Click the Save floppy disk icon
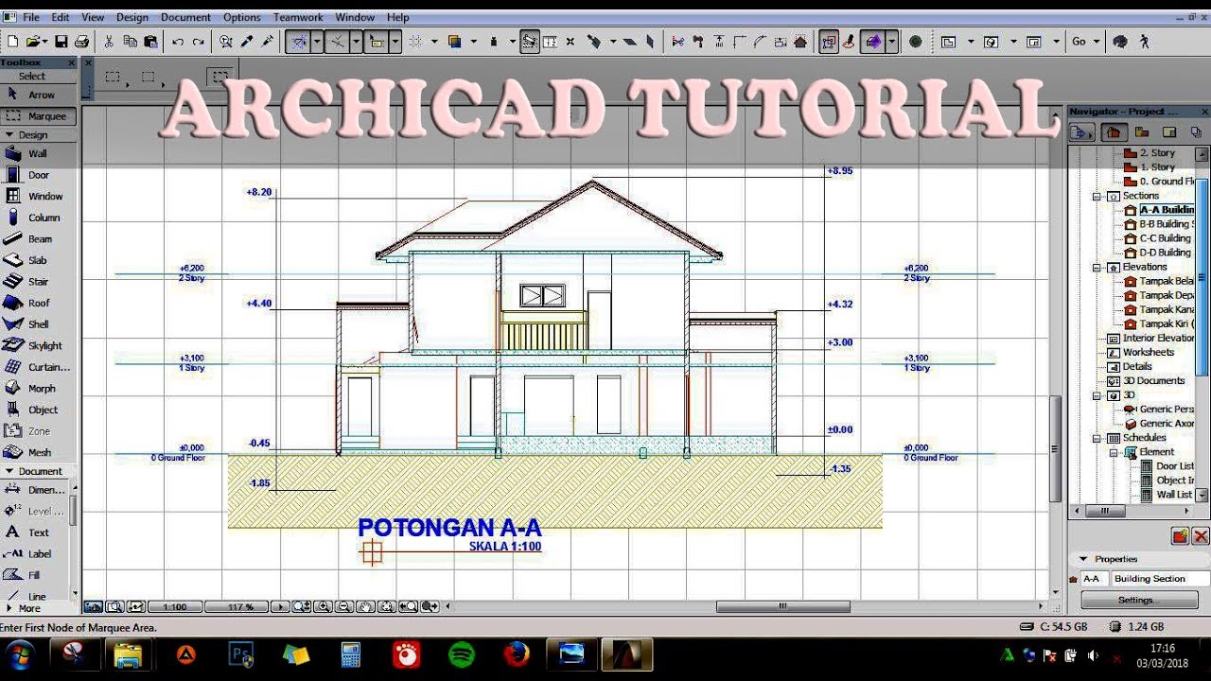The height and width of the screenshot is (681, 1211). click(61, 42)
